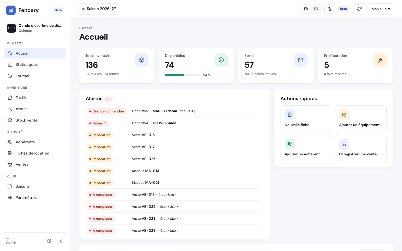Open the external link icon beside Admin
Image resolution: width=402 pixels, height=251 pixels.
click(49, 241)
